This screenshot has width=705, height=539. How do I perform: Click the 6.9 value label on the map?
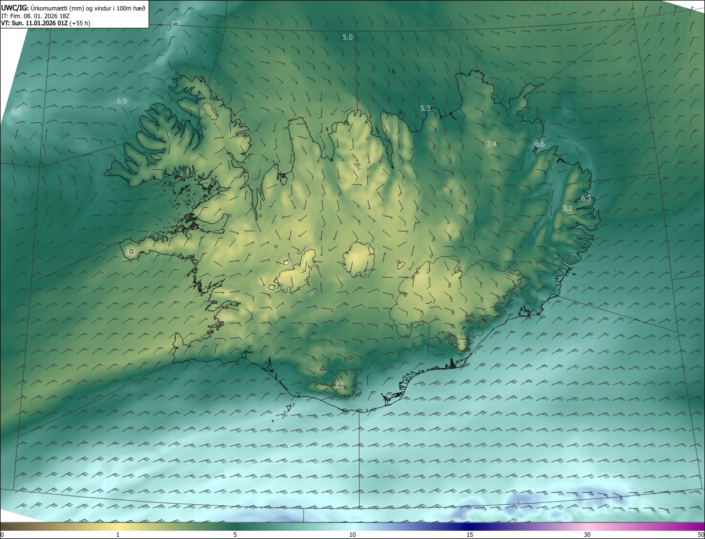(122, 101)
